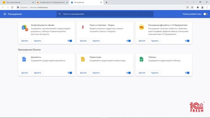Open Детали for Google Документы офлайн
The width and height of the screenshot is (210, 118).
(x=25, y=41)
